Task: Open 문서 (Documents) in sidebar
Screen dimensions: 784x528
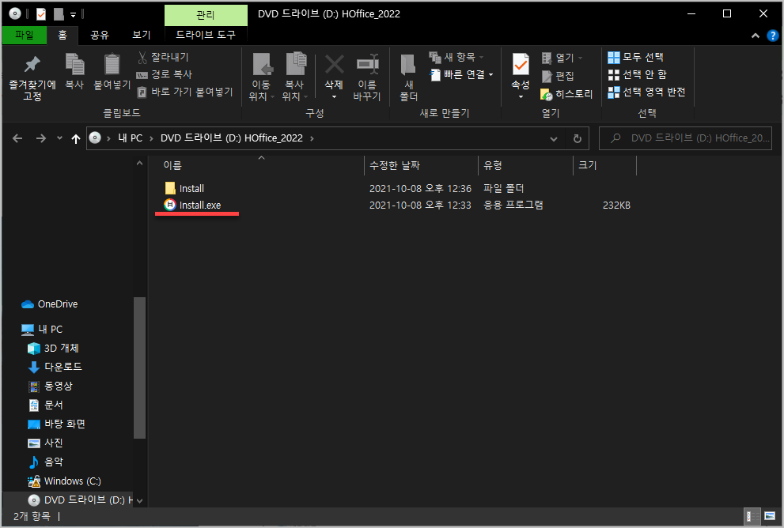Action: click(x=46, y=405)
